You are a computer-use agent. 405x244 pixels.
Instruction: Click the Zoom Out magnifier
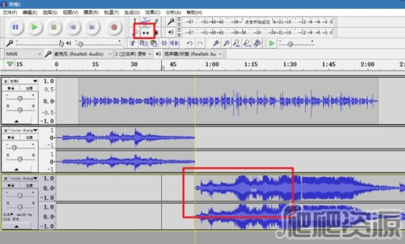226,43
